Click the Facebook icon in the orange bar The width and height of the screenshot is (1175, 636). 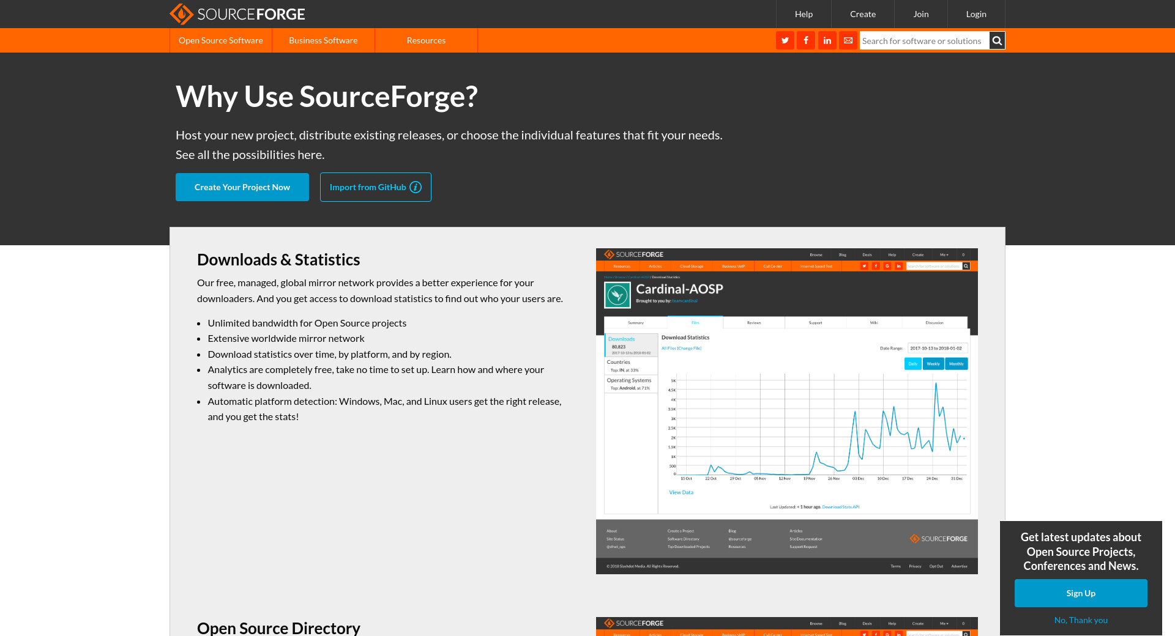[x=806, y=40]
